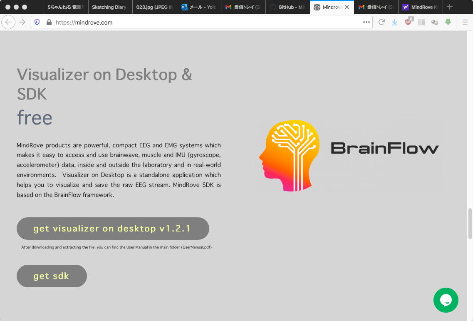This screenshot has height=321, width=473.
Task: Open the green chat bubble widget
Action: 446,300
